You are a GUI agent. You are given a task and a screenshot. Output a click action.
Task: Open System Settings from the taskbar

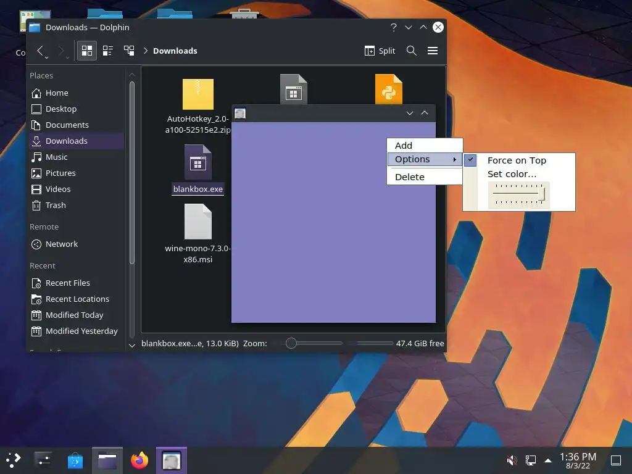[x=43, y=460]
